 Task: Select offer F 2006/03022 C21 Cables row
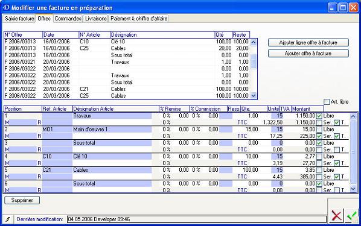(127, 89)
